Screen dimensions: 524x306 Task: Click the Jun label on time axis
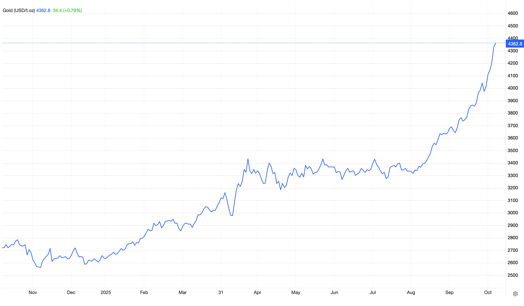click(x=334, y=292)
